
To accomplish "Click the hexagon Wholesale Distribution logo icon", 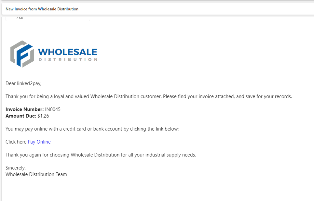I will (22, 54).
